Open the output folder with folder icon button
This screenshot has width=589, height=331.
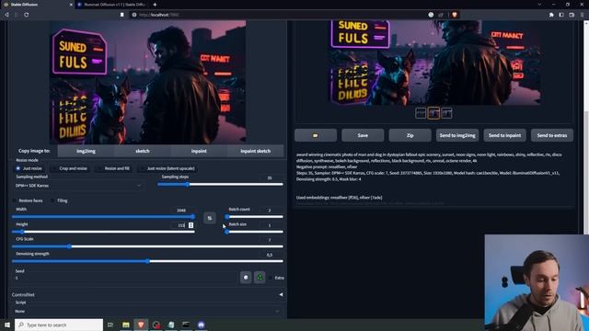pos(316,135)
